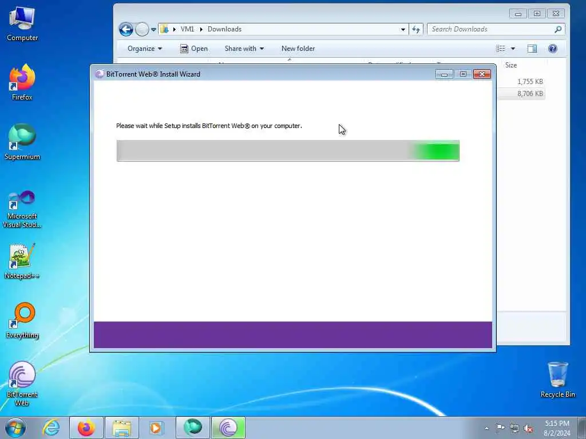Click the Windows Start button
The width and height of the screenshot is (586, 439).
15,428
